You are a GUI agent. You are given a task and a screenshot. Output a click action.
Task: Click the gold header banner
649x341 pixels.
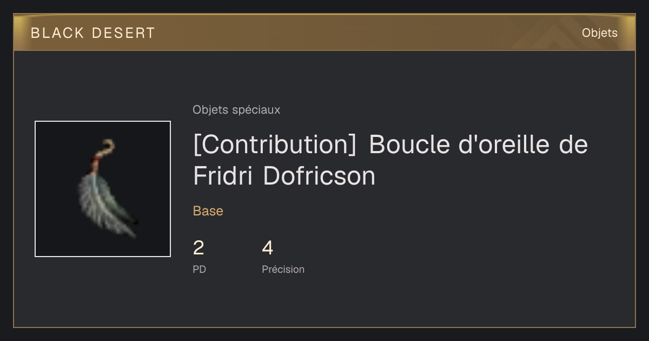325,32
